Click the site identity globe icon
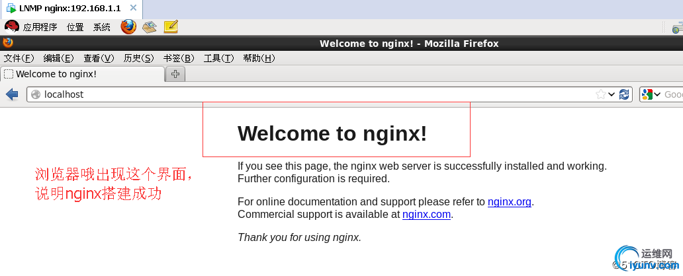Viewport: 683px width, 276px height. [x=36, y=94]
